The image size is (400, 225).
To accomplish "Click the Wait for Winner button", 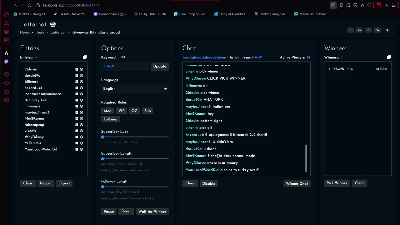I will click(x=152, y=212).
